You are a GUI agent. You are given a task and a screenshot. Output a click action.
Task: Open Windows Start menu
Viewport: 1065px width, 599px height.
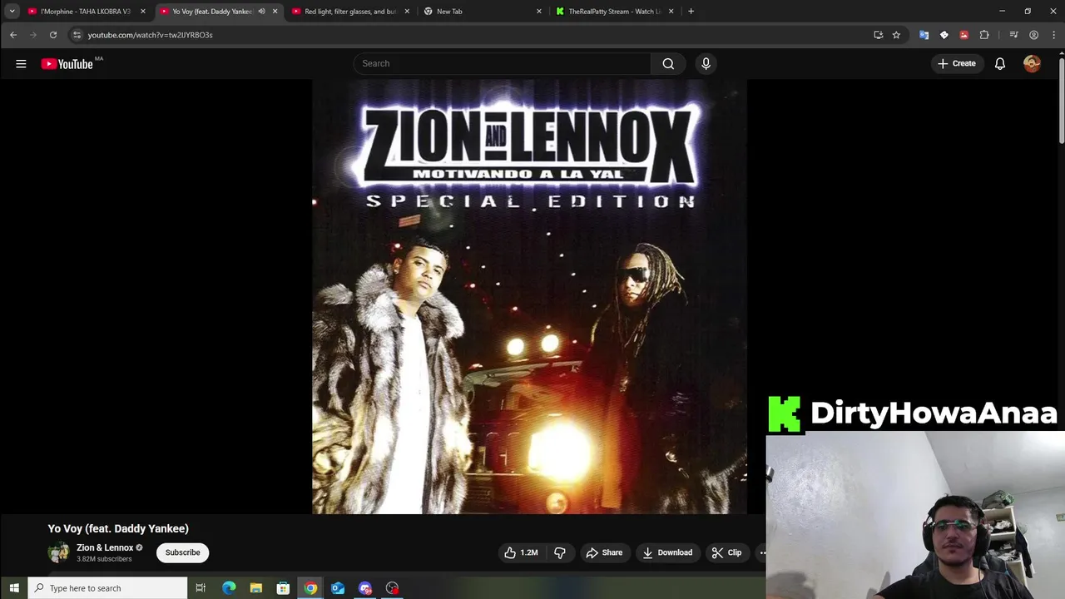click(x=14, y=588)
